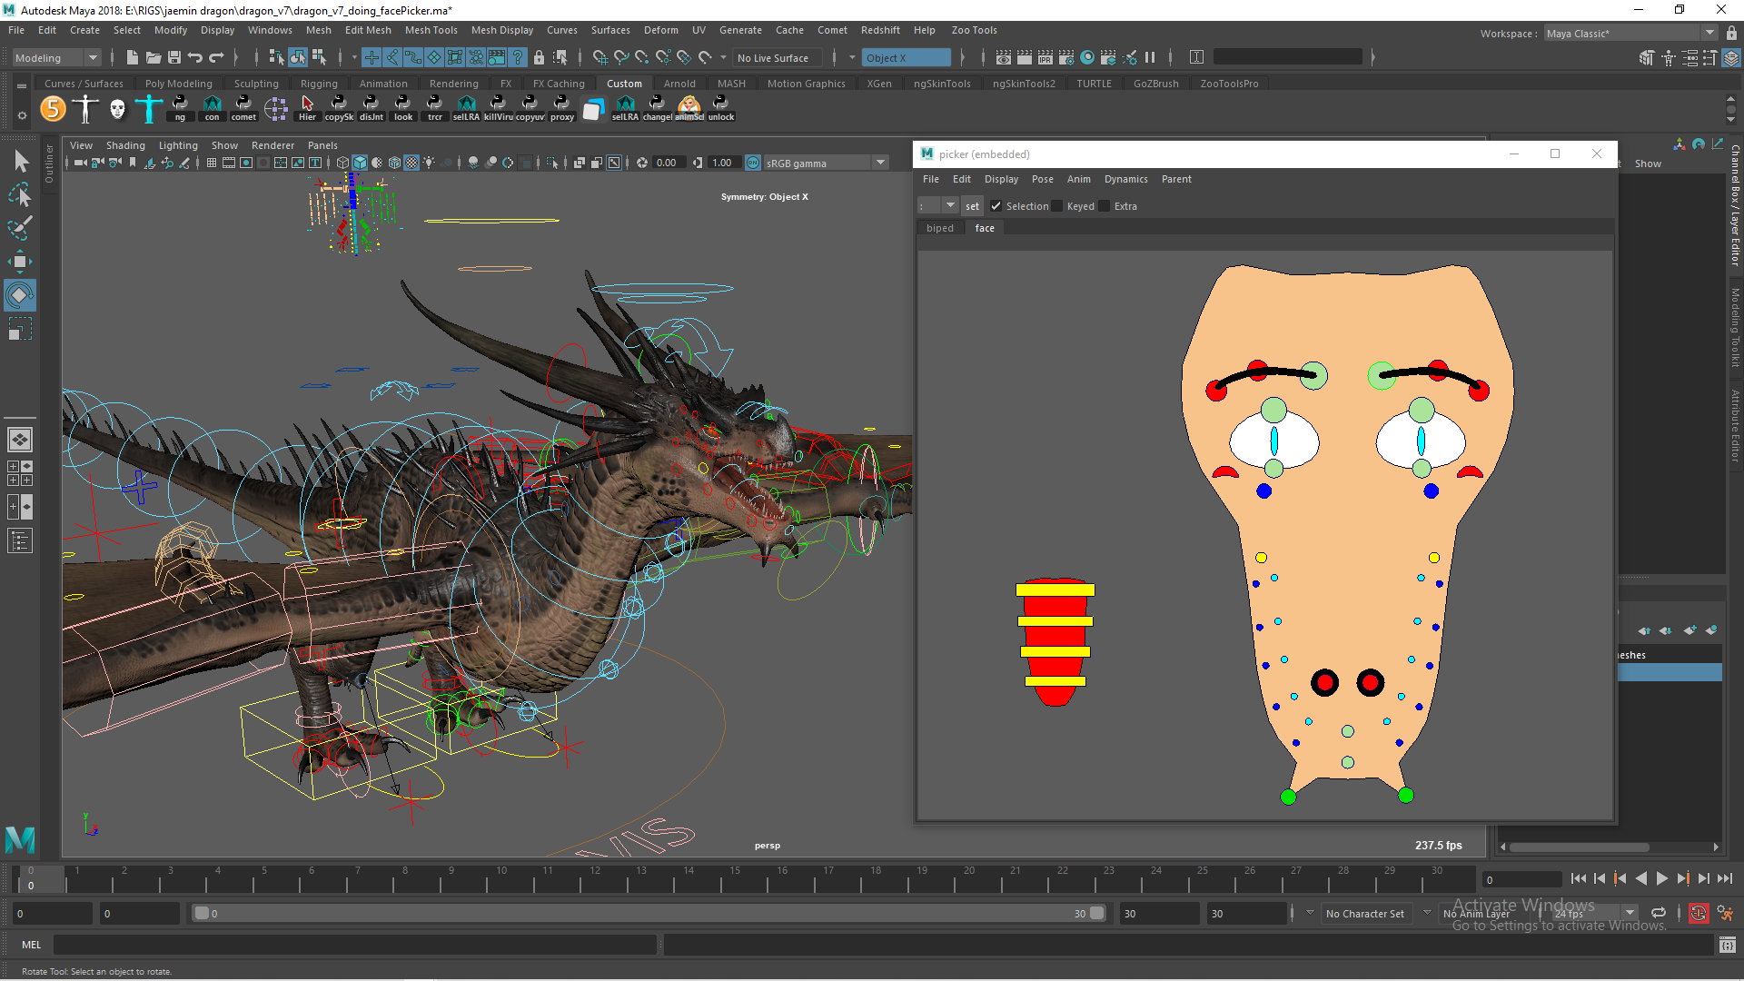The height and width of the screenshot is (981, 1744).
Task: Open the sRGB gamma dropdown
Action: point(879,163)
